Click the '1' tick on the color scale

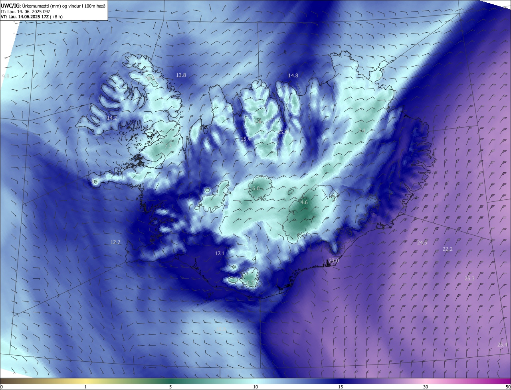(x=86, y=387)
